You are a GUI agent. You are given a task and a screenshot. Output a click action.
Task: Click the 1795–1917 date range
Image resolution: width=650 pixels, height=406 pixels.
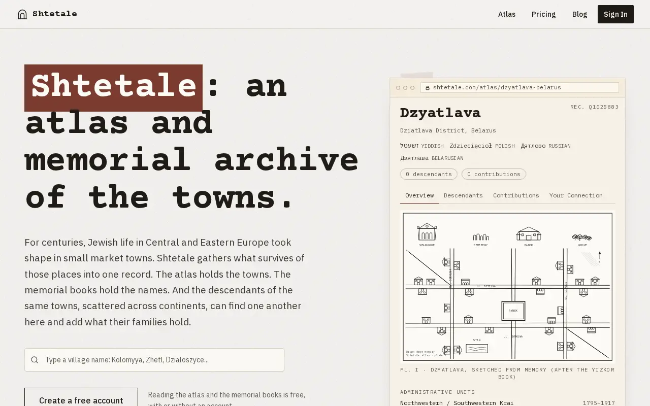tap(599, 403)
